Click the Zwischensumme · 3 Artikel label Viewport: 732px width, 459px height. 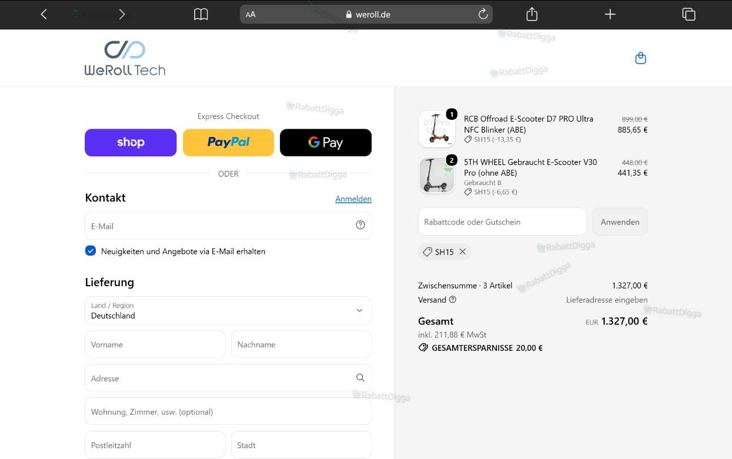pyautogui.click(x=465, y=286)
